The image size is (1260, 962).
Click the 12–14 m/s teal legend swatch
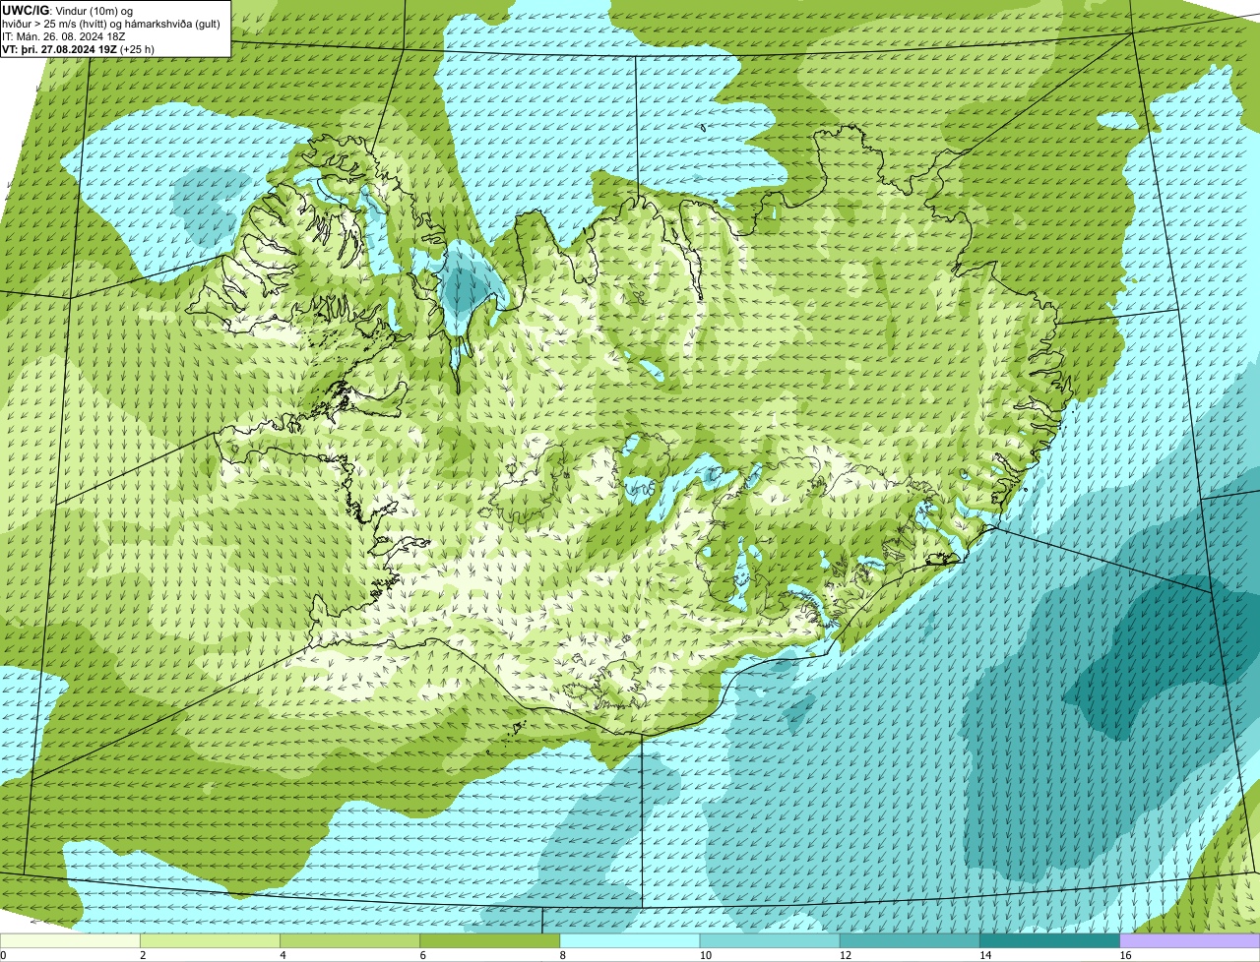(x=910, y=941)
